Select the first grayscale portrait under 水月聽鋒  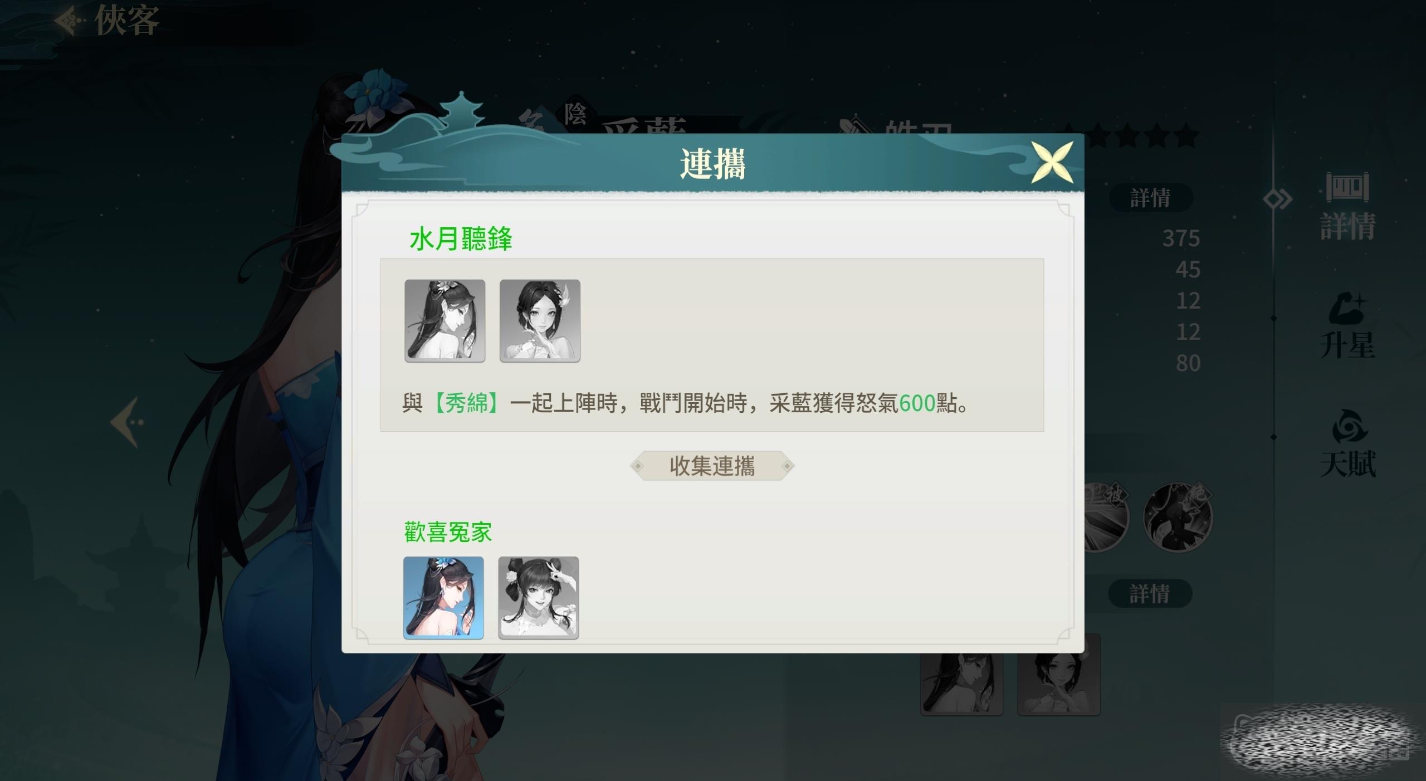pyautogui.click(x=445, y=321)
